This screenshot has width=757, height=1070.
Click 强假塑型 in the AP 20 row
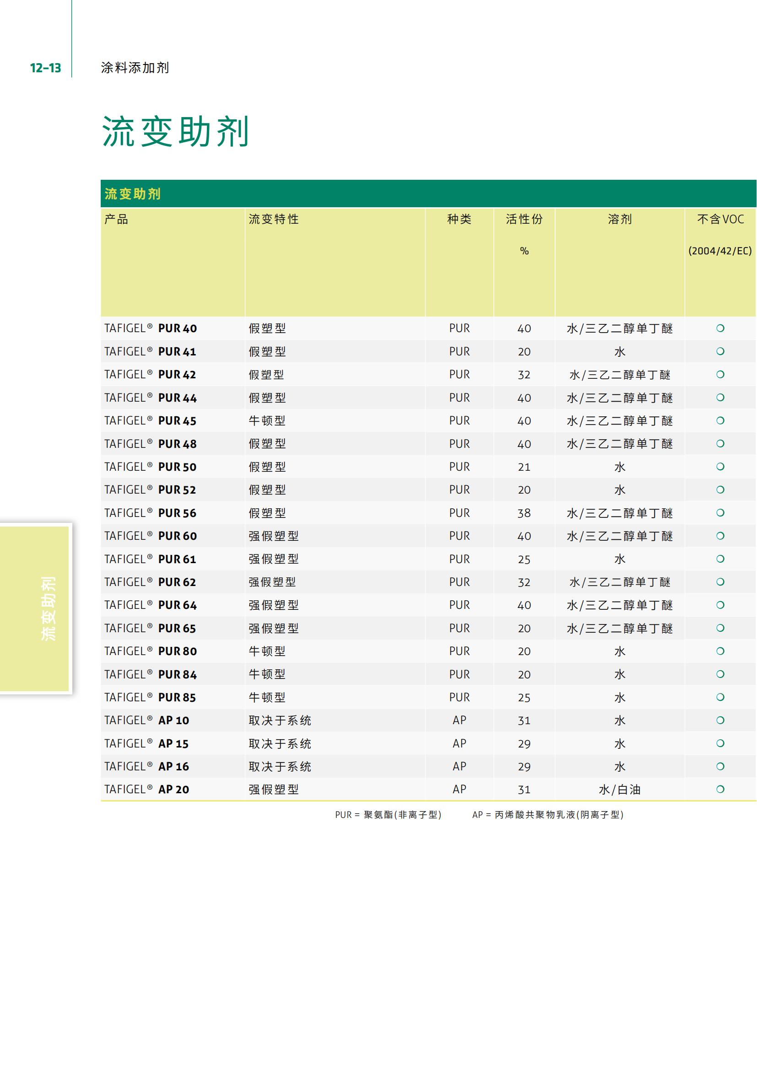[x=274, y=790]
